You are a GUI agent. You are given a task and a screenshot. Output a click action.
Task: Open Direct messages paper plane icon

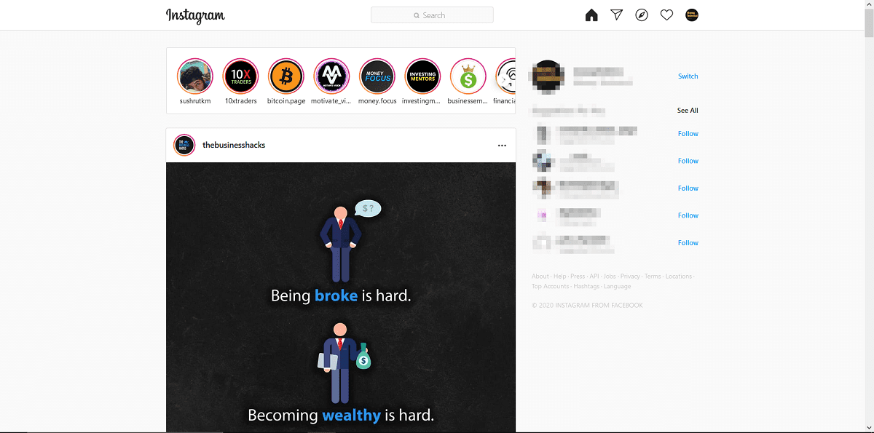coord(617,15)
